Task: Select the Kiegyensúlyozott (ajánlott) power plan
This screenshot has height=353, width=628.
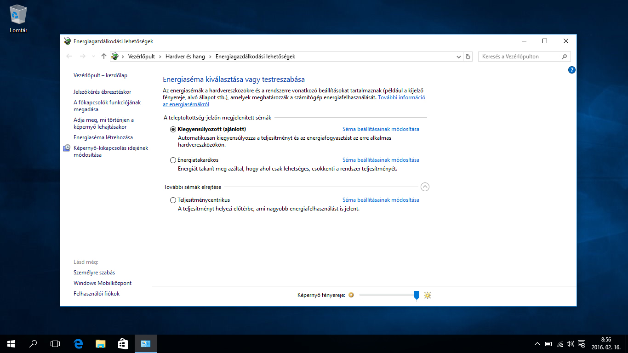Action: pyautogui.click(x=173, y=130)
